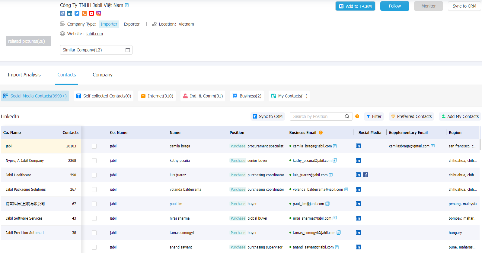Open tamas somogyi's LinkedIn profile icon
Screen dimensions: 482x253
(358, 233)
